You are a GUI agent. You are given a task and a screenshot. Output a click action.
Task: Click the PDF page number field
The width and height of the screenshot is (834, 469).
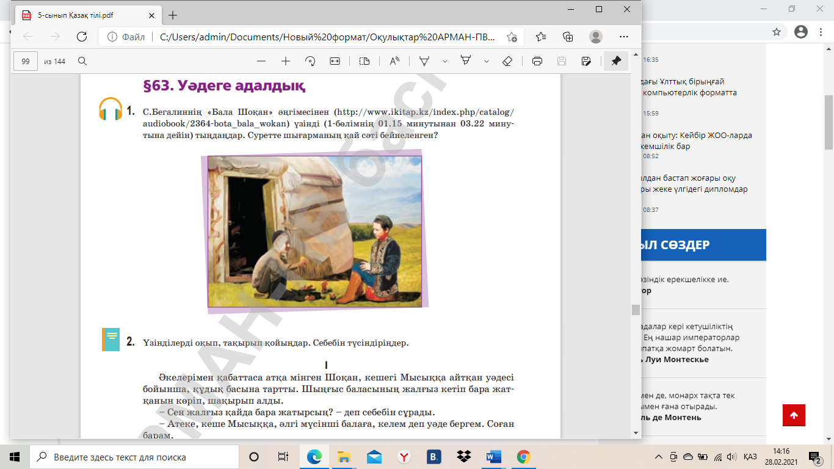tap(26, 61)
